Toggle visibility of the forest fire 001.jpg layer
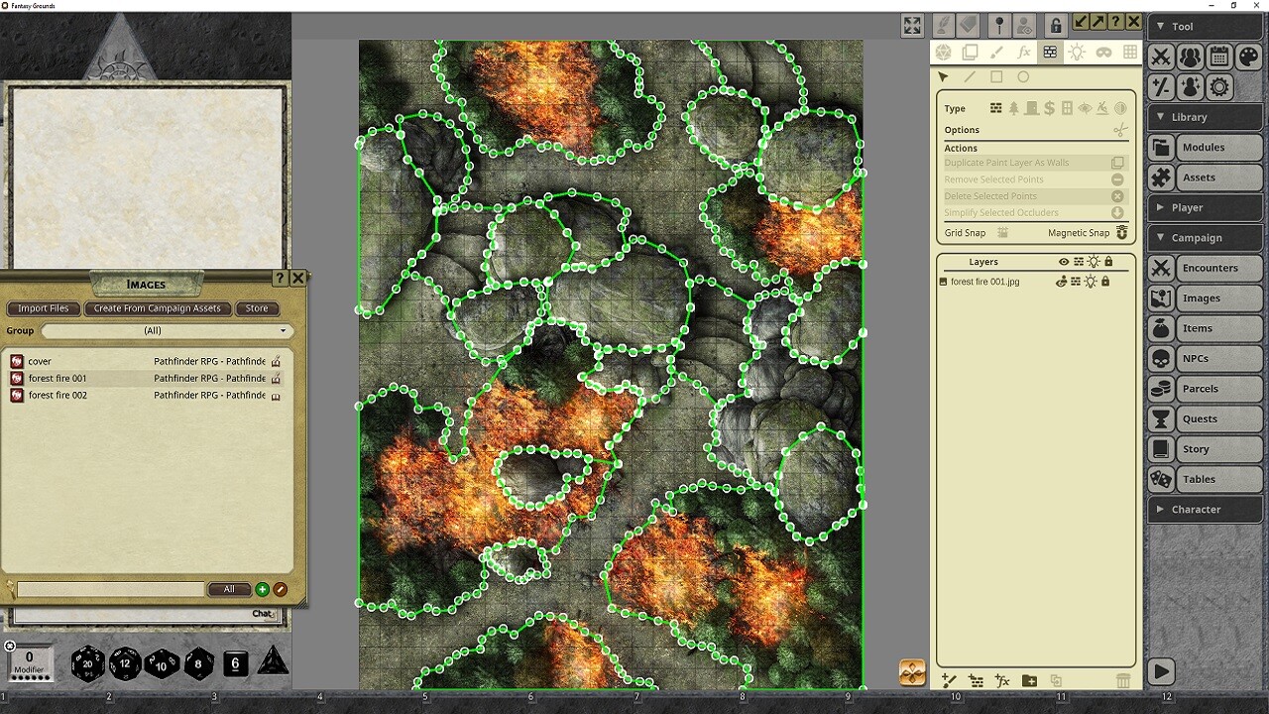Viewport: 1269px width, 714px height. (1061, 282)
